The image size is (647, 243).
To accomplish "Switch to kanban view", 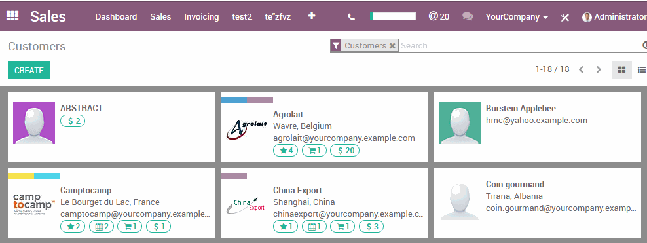I will (x=621, y=70).
